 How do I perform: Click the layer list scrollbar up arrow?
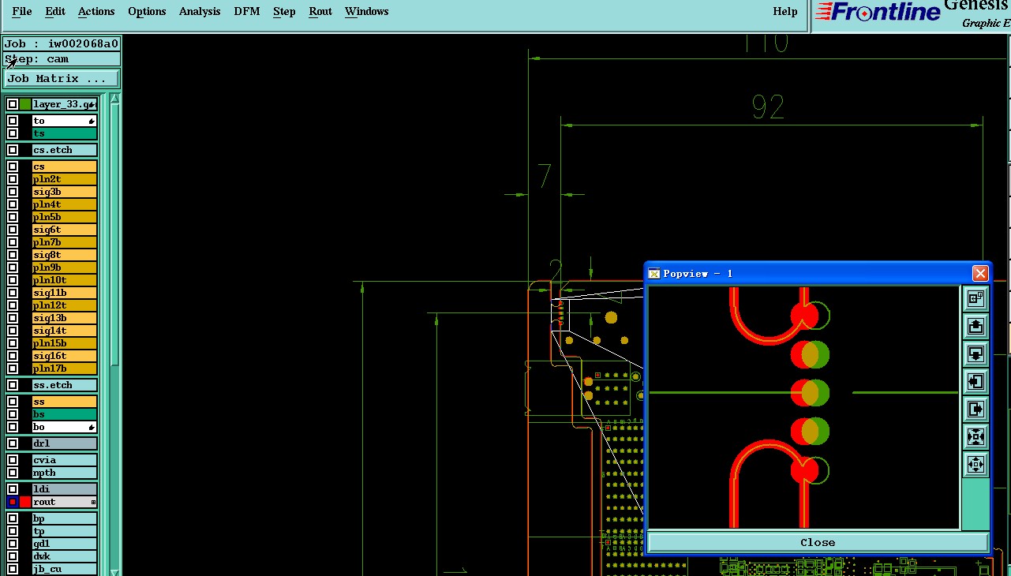click(115, 99)
